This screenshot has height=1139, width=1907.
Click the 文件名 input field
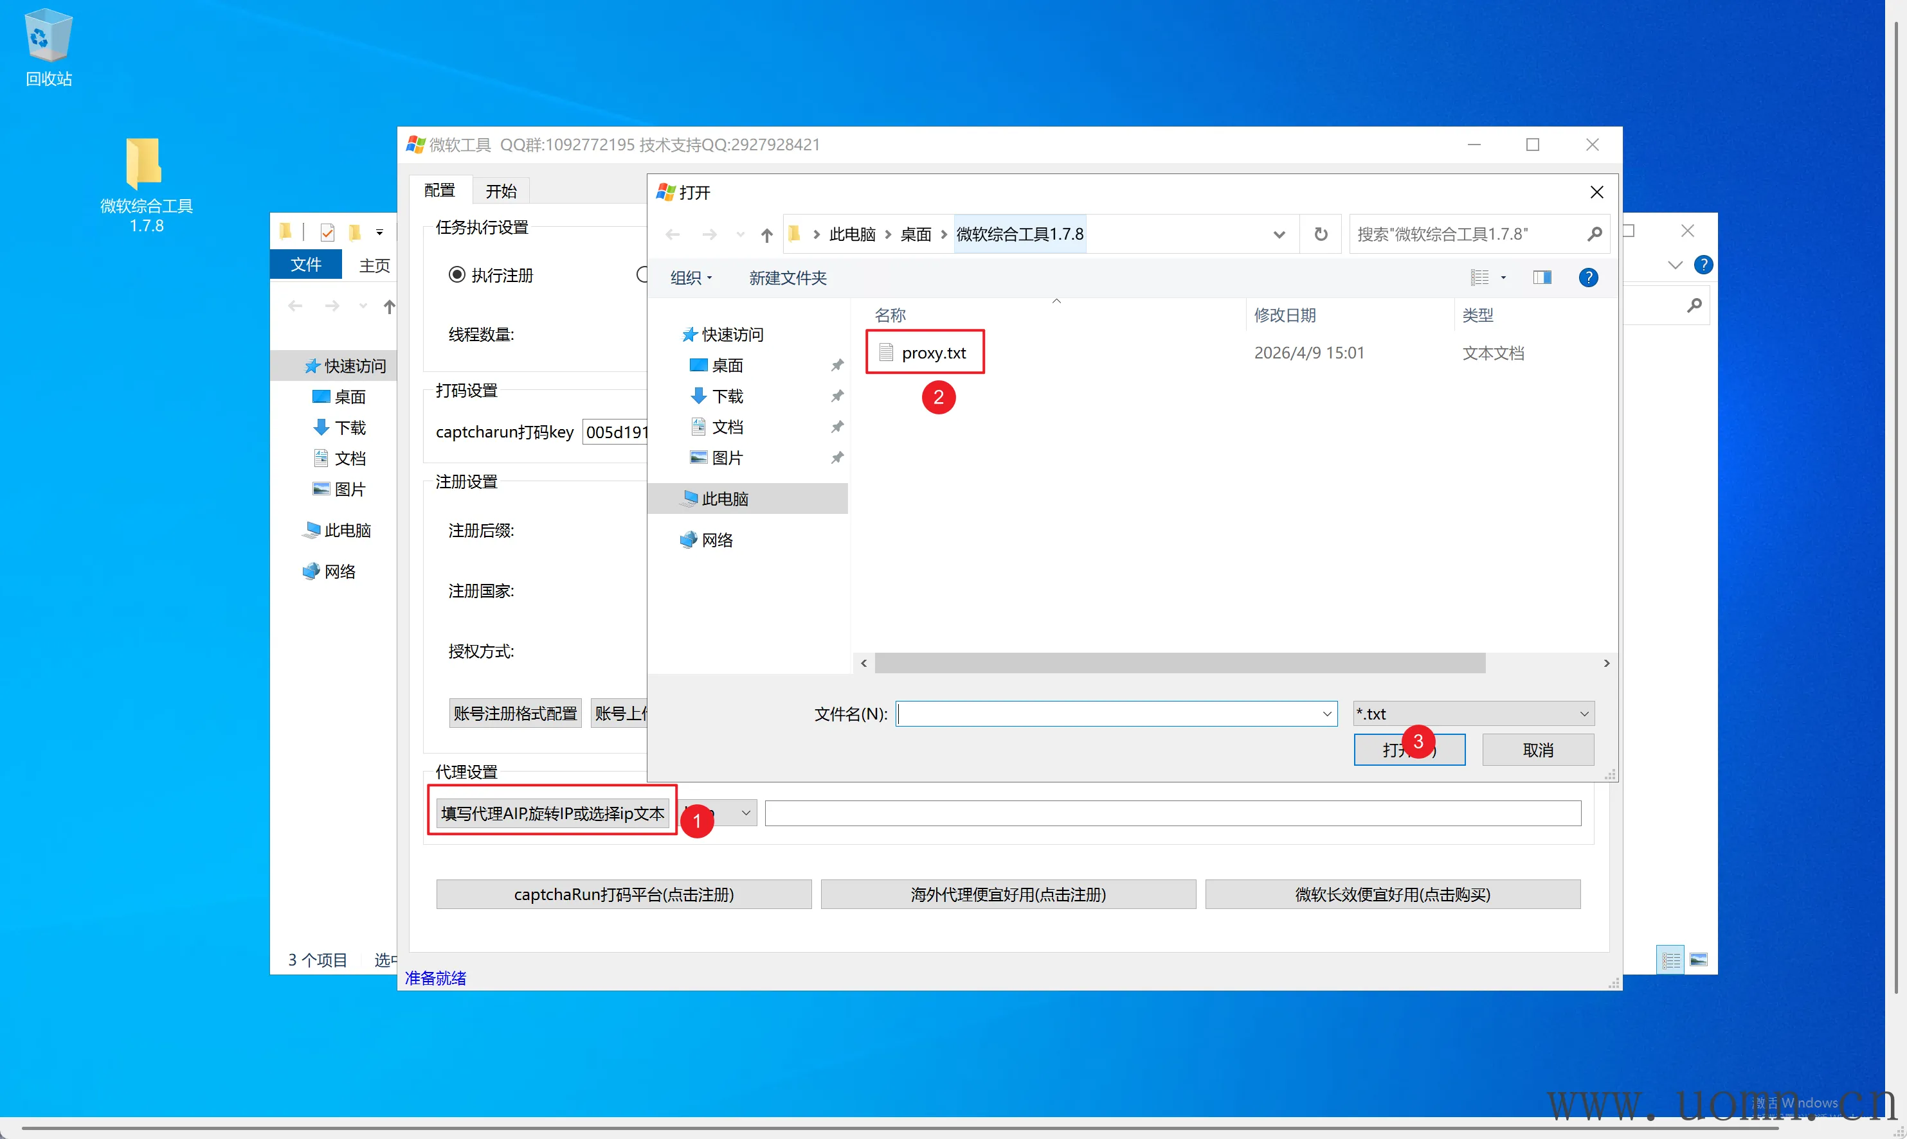click(1106, 714)
